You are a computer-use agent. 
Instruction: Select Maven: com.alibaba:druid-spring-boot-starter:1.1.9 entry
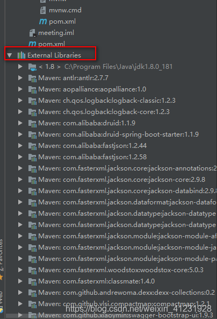click(x=119, y=134)
